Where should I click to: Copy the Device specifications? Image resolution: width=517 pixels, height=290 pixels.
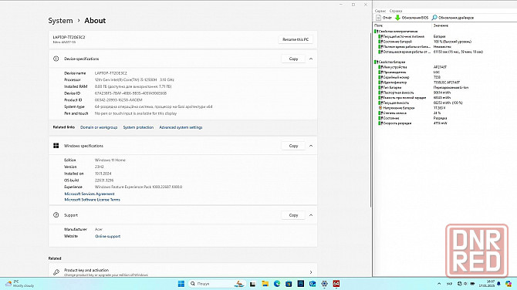click(x=293, y=59)
